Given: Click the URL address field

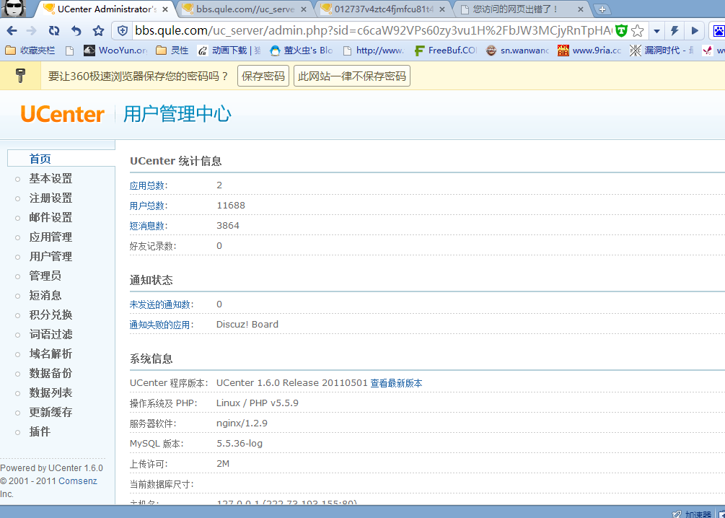Looking at the screenshot, I should [373, 31].
